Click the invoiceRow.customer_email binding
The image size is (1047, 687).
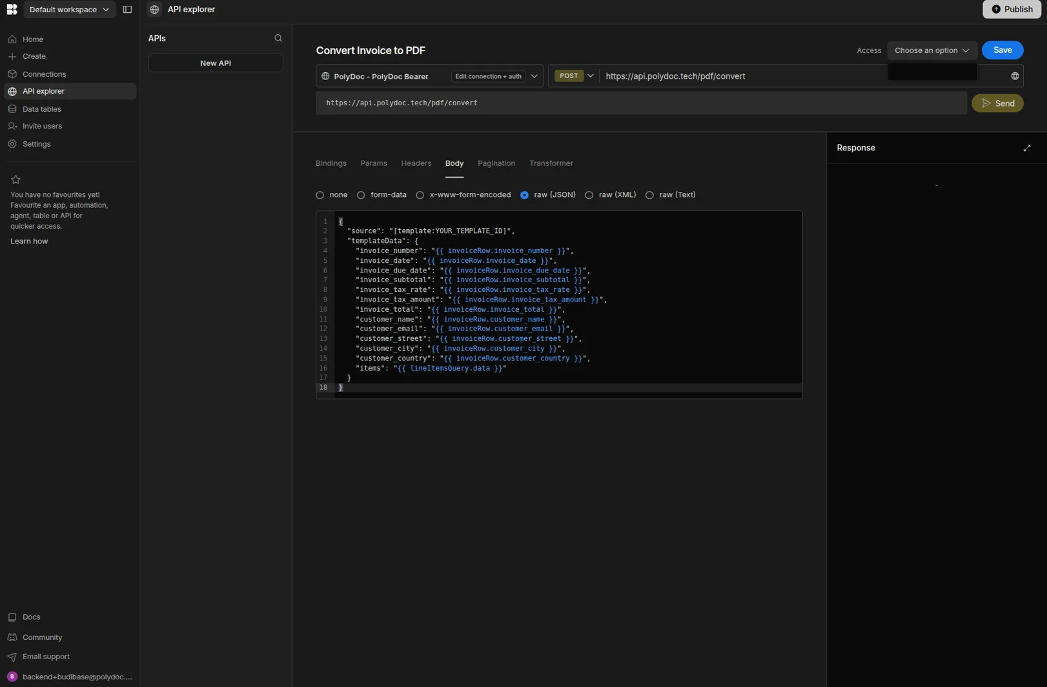[499, 329]
